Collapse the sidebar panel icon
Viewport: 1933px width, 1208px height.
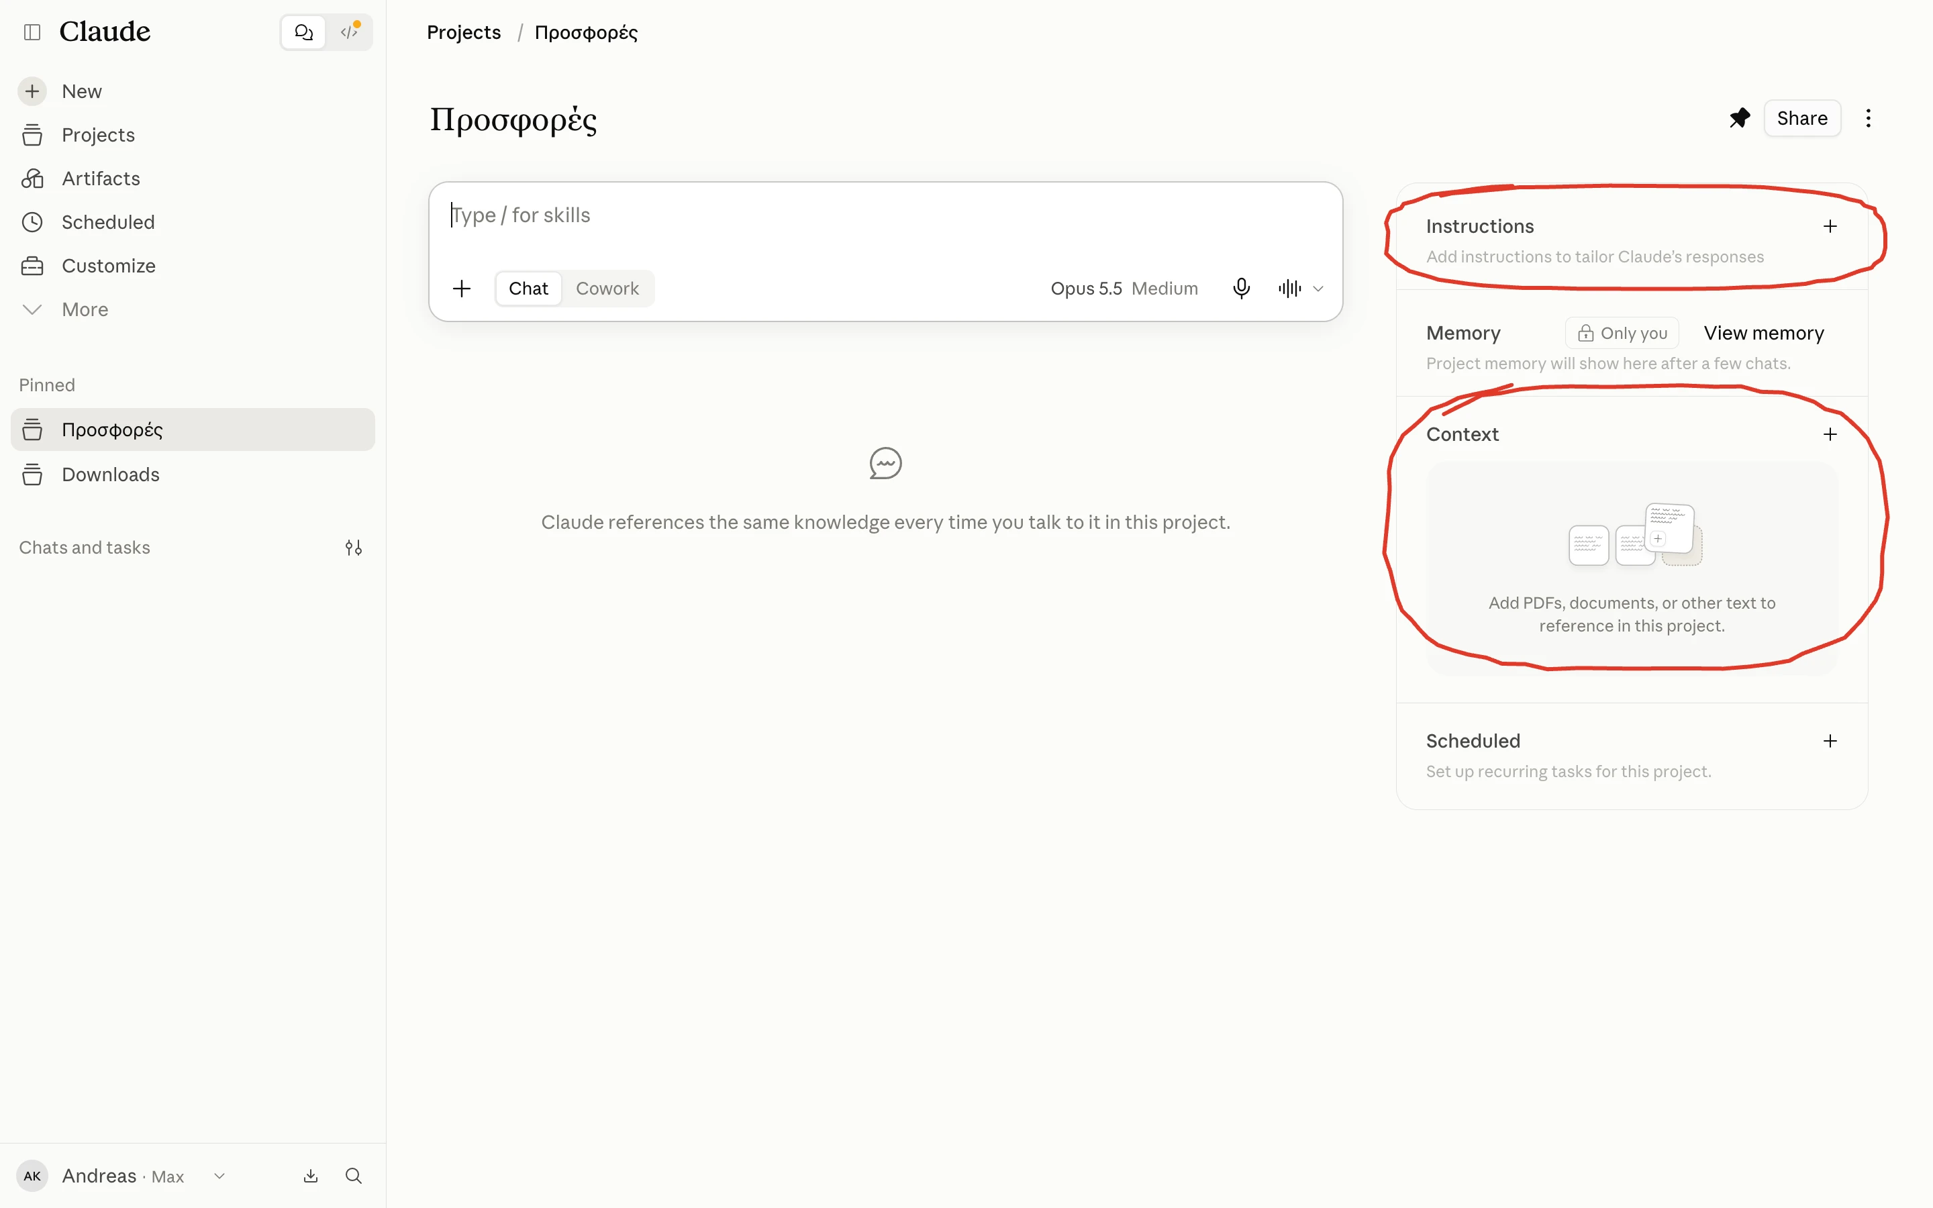[x=32, y=32]
